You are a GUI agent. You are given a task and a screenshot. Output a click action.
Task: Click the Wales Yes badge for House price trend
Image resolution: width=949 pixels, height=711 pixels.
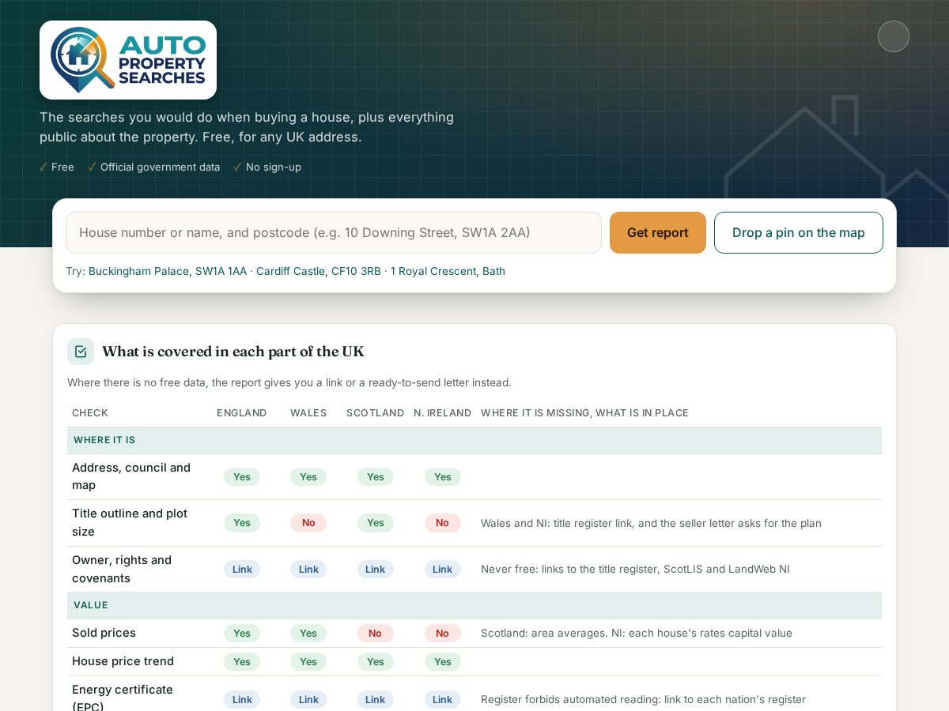click(x=308, y=661)
